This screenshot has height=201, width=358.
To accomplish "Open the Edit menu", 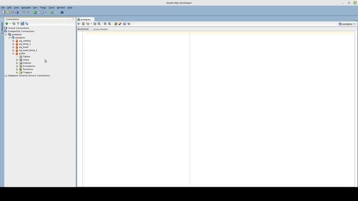I will (x=10, y=7).
